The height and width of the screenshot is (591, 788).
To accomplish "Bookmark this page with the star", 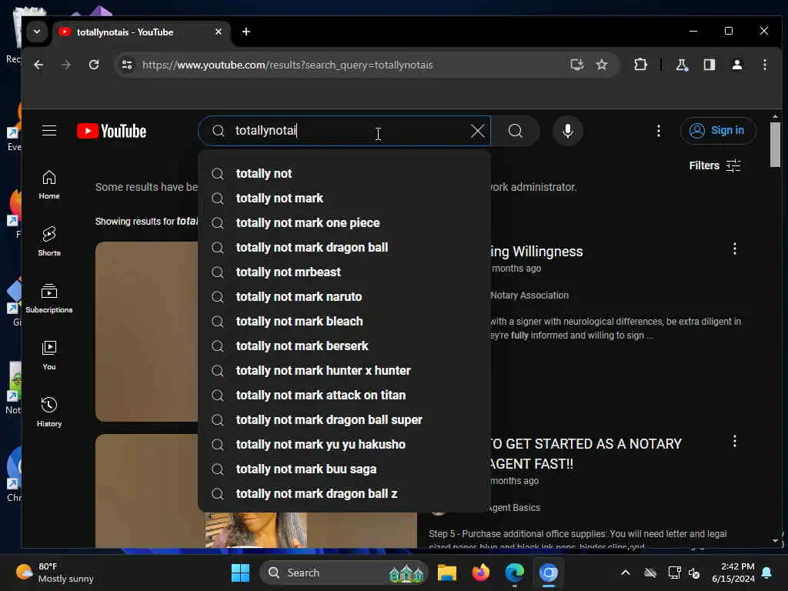I will click(x=601, y=65).
